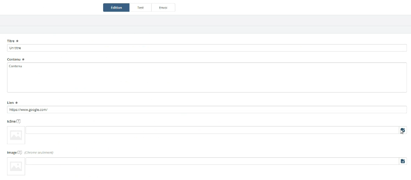Focus the Contenu text area
The width and height of the screenshot is (411, 180).
[x=207, y=77]
